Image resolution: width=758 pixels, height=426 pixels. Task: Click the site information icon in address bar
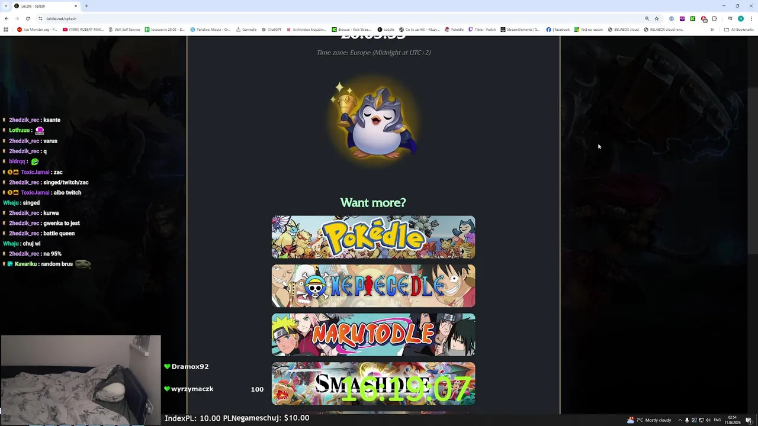coord(40,18)
